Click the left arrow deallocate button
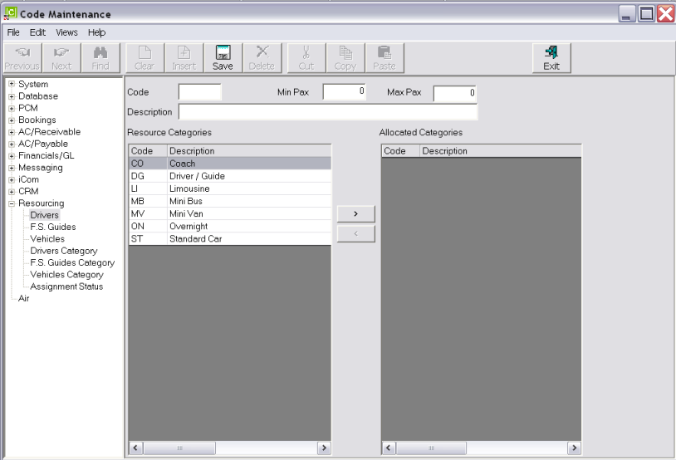The width and height of the screenshot is (676, 460). click(x=355, y=234)
